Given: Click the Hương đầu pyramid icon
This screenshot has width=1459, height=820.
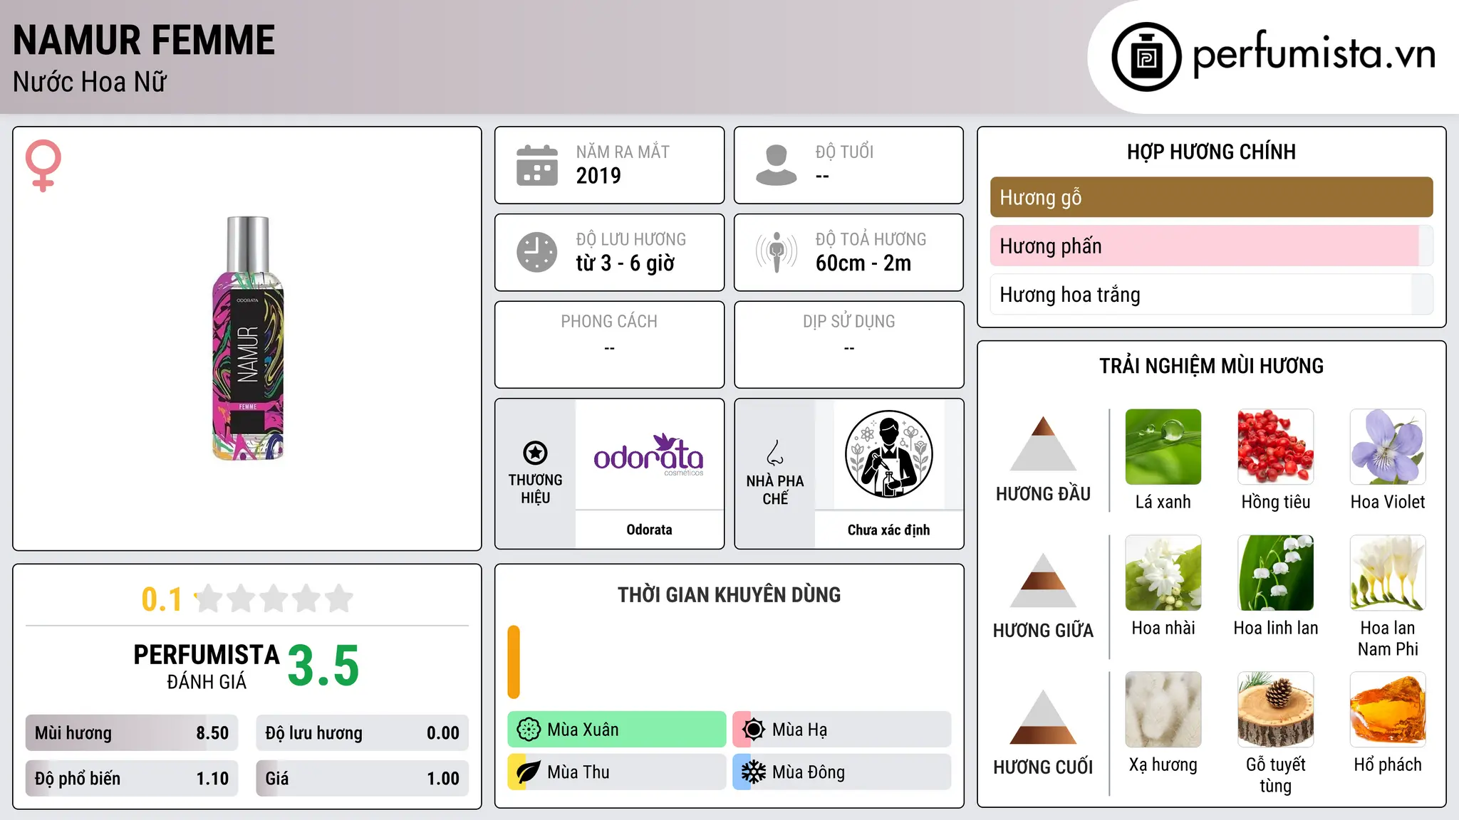Looking at the screenshot, I should [x=1043, y=443].
